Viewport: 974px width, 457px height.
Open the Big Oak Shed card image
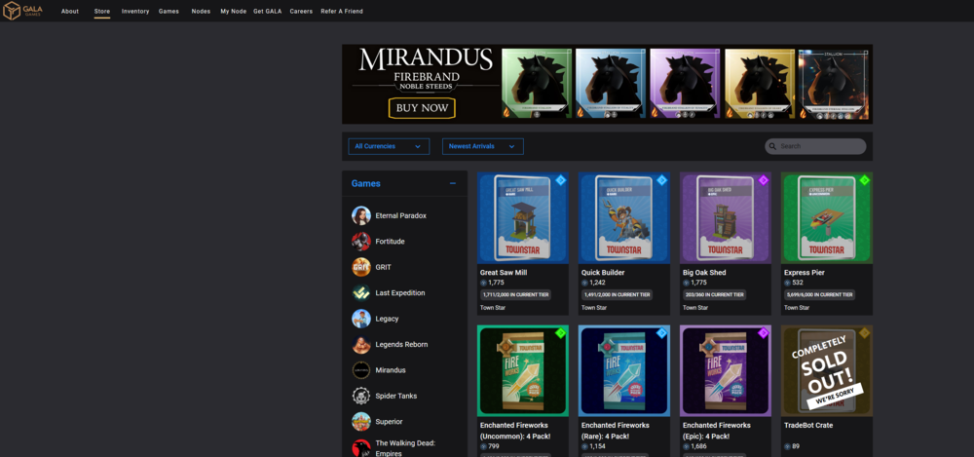coord(726,218)
